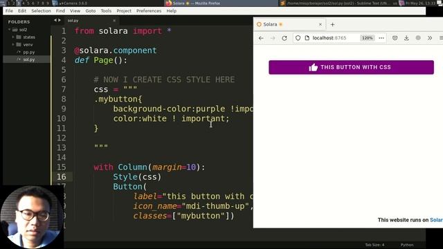
Task: Click the localhost:8765 address bar
Action: (x=329, y=38)
